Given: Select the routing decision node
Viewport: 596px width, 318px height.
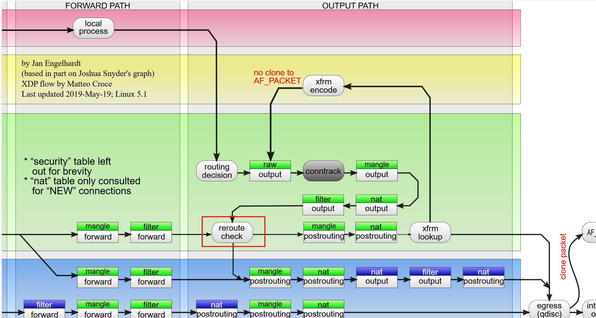Looking at the screenshot, I should point(217,171).
